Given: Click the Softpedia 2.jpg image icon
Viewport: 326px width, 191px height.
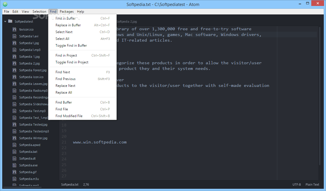Looking at the screenshot, I should pyautogui.click(x=14, y=63).
